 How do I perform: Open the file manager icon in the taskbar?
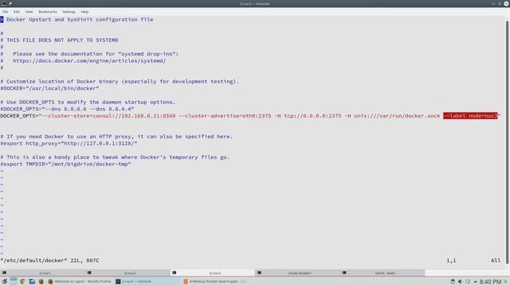coord(32,281)
